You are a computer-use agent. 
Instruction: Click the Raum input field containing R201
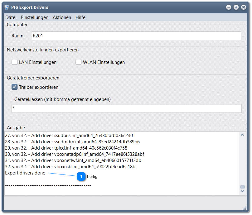point(136,36)
